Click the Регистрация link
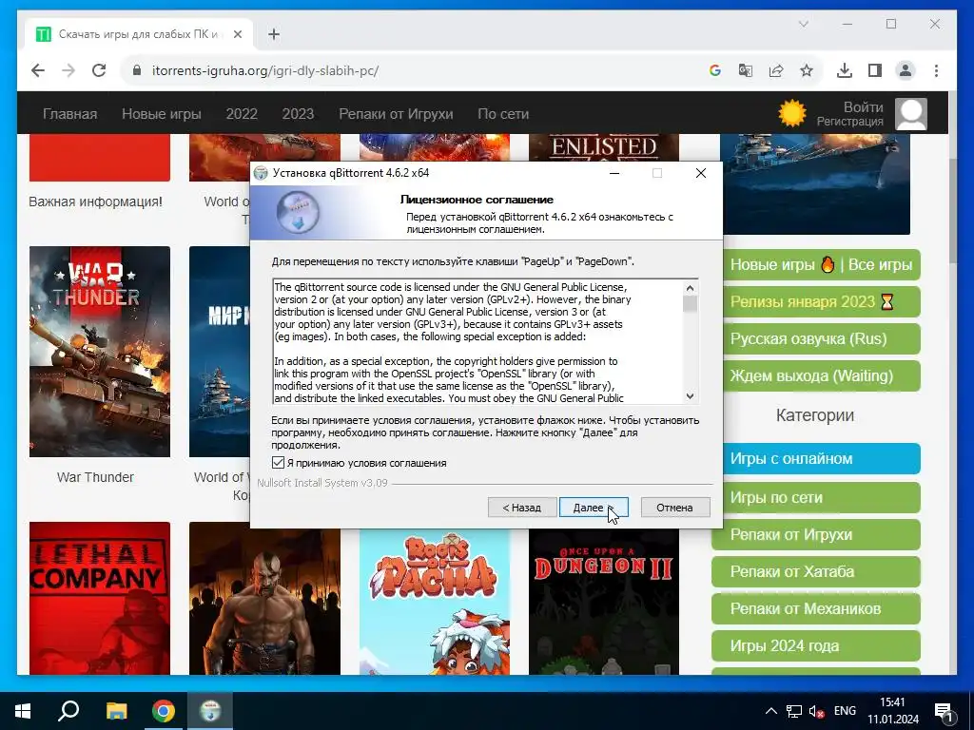The image size is (974, 730). click(x=849, y=122)
